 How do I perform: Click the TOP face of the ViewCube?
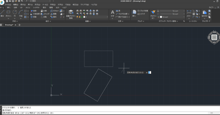pyautogui.click(x=214, y=37)
